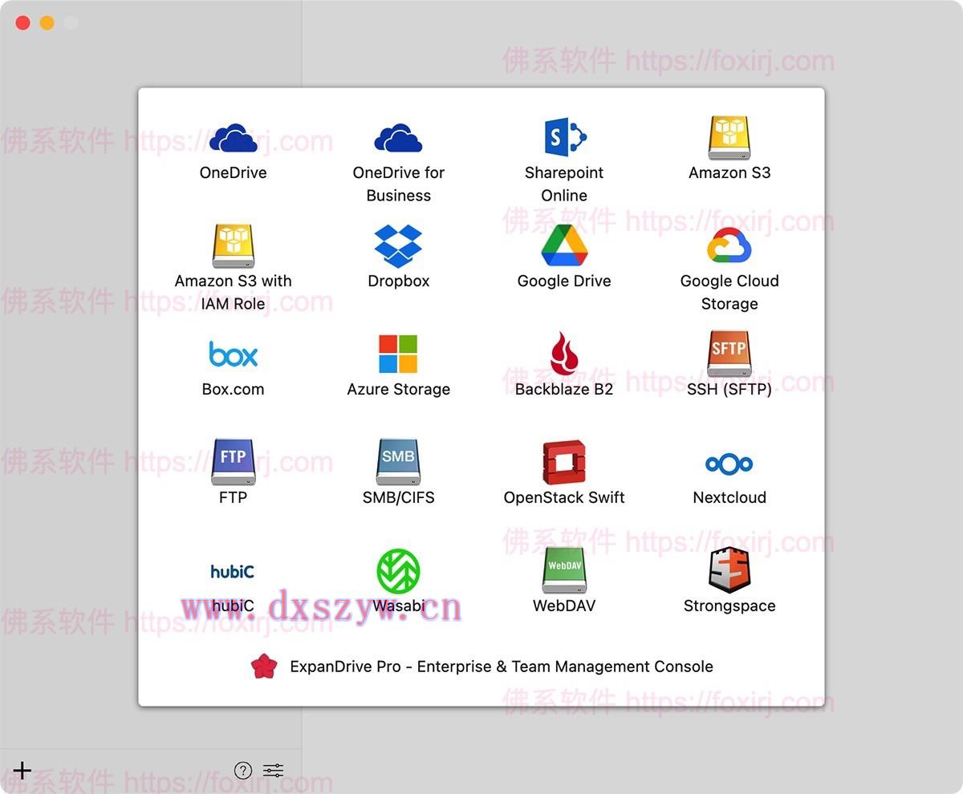The width and height of the screenshot is (963, 794).
Task: Click the "SSH (SFTP)" label
Action: [x=729, y=390]
